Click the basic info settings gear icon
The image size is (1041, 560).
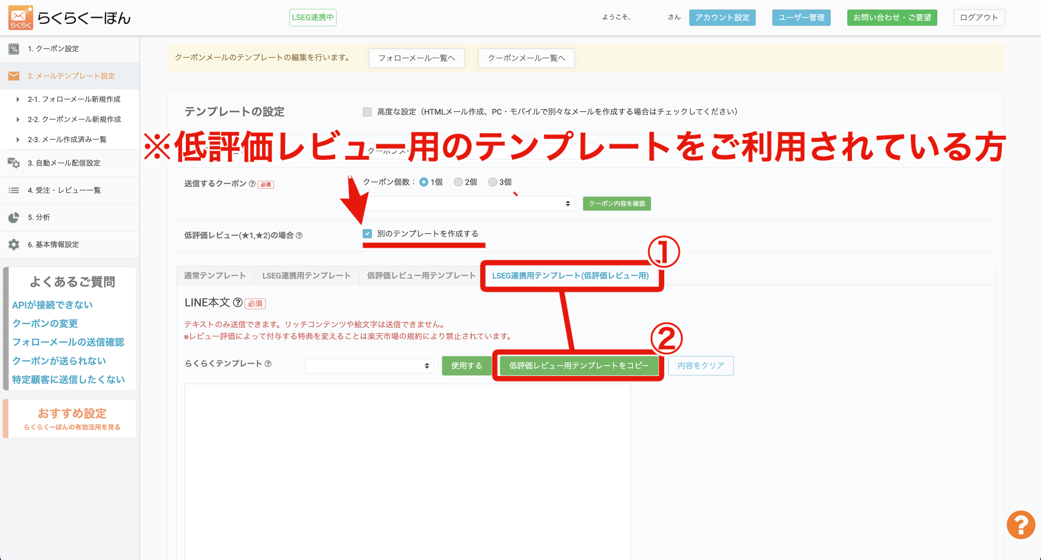[x=14, y=244]
